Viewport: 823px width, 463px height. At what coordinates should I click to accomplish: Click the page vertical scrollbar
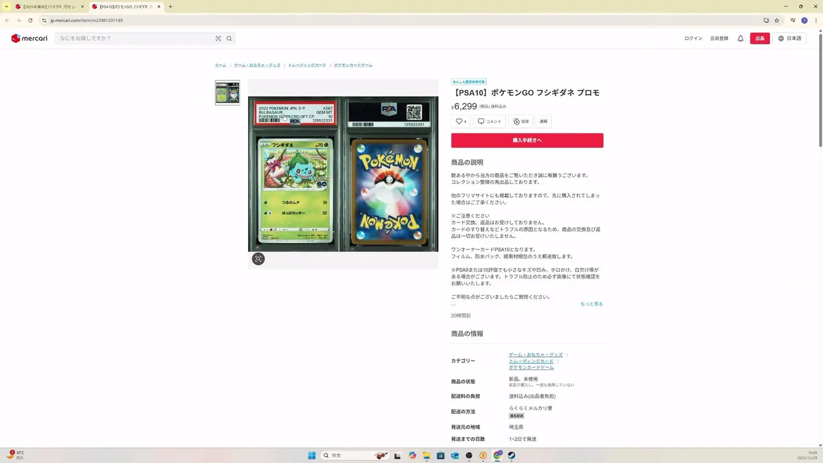point(820,90)
